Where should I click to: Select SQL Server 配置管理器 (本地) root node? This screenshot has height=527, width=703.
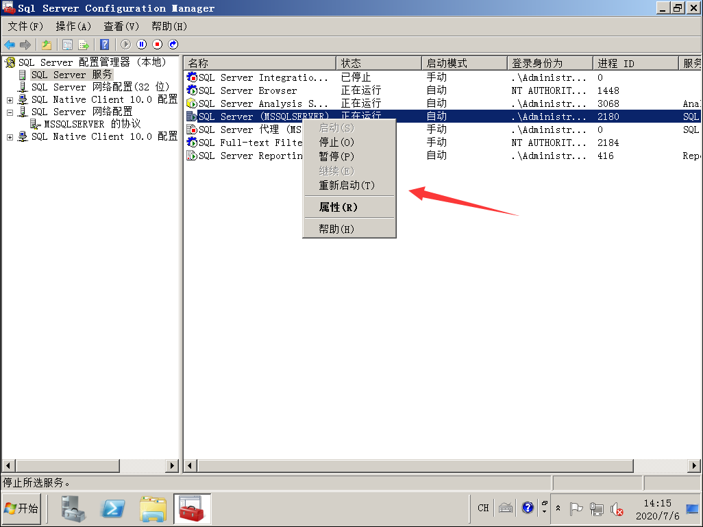pos(92,62)
